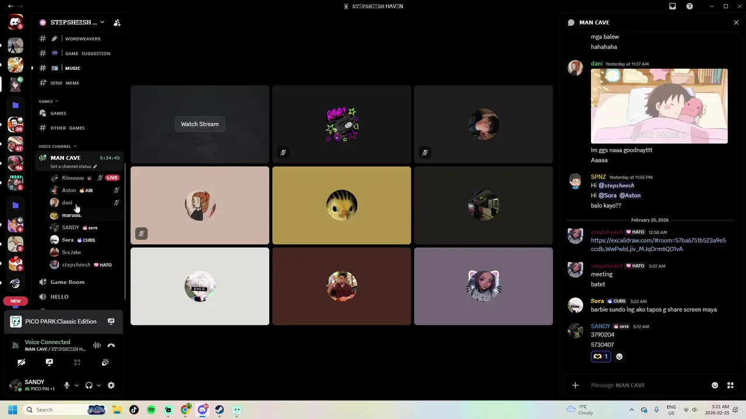
Task: Click the Message MAN CAVE input field
Action: click(x=647, y=385)
